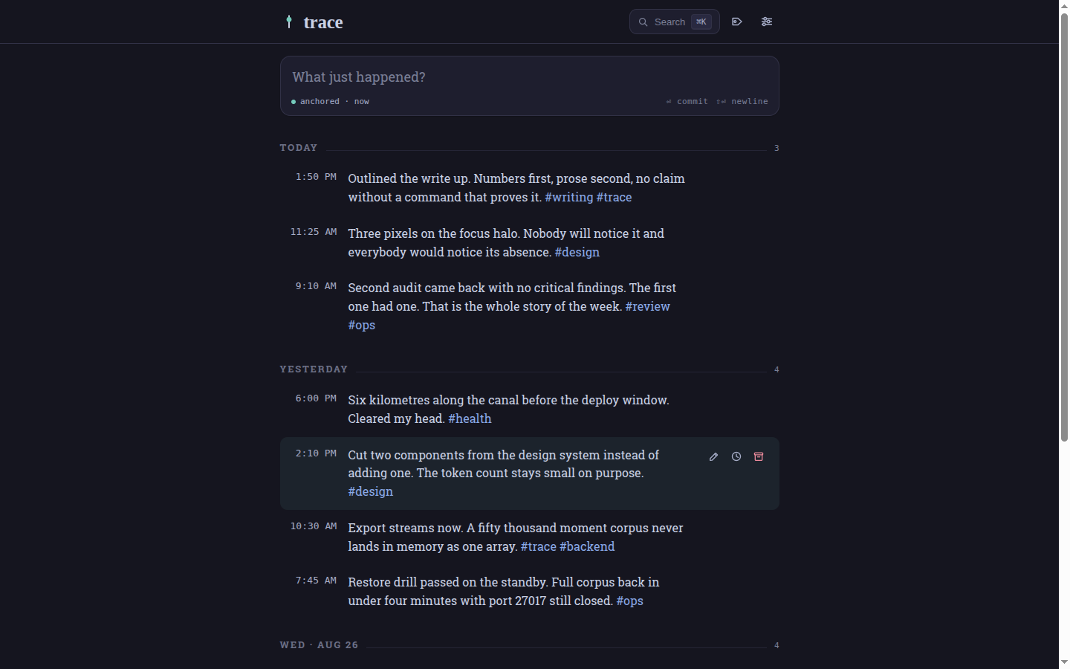Click the trace logo pin icon
This screenshot has height=669, width=1070.
[289, 22]
